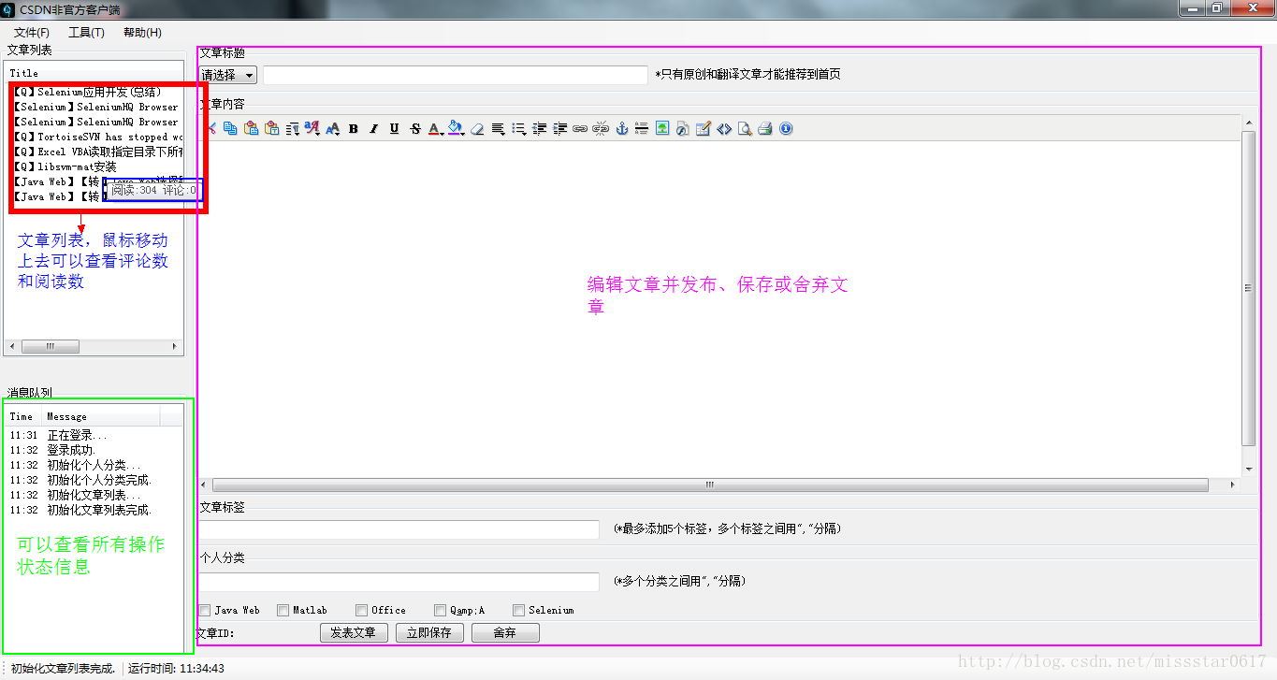Switch to HTML source code view
Screen dimensions: 1277x680
(x=724, y=128)
